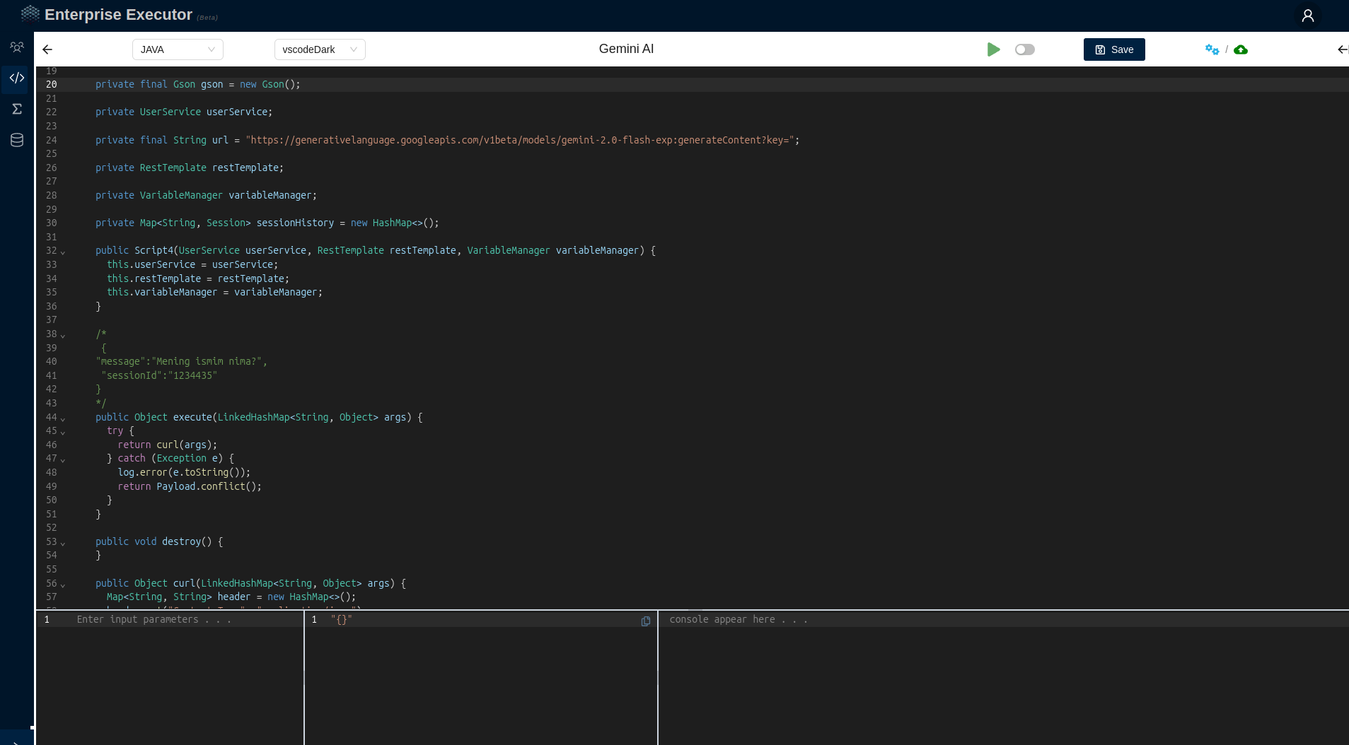Open the vscodeDark theme dropdown
The image size is (1349, 745).
click(320, 49)
